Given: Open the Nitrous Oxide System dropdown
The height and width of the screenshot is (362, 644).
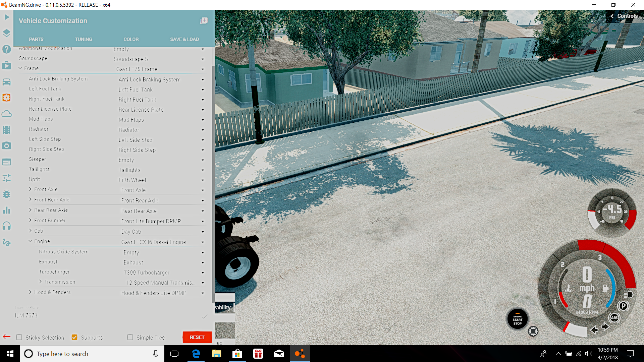Looking at the screenshot, I should click(164, 252).
